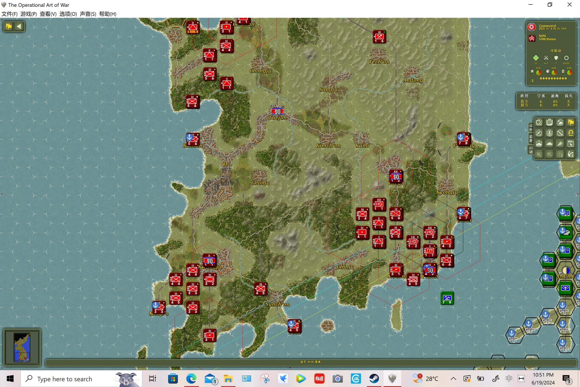Select the flag 30 unit at Pusan

pos(430,270)
